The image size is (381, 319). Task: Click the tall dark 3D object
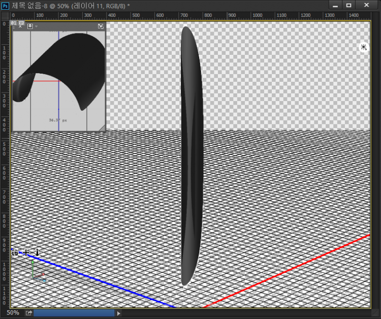[191, 152]
